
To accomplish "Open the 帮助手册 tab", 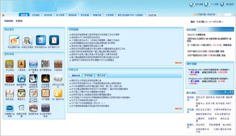I will point(97,15).
